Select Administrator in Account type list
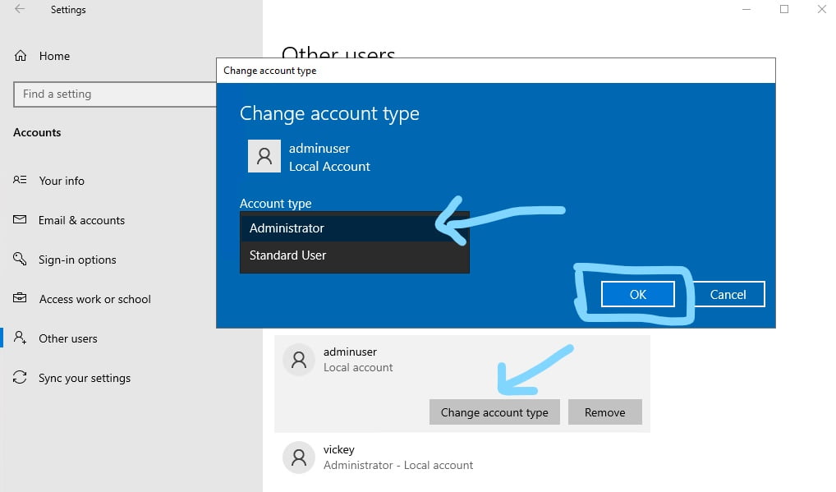The height and width of the screenshot is (492, 836). click(355, 228)
